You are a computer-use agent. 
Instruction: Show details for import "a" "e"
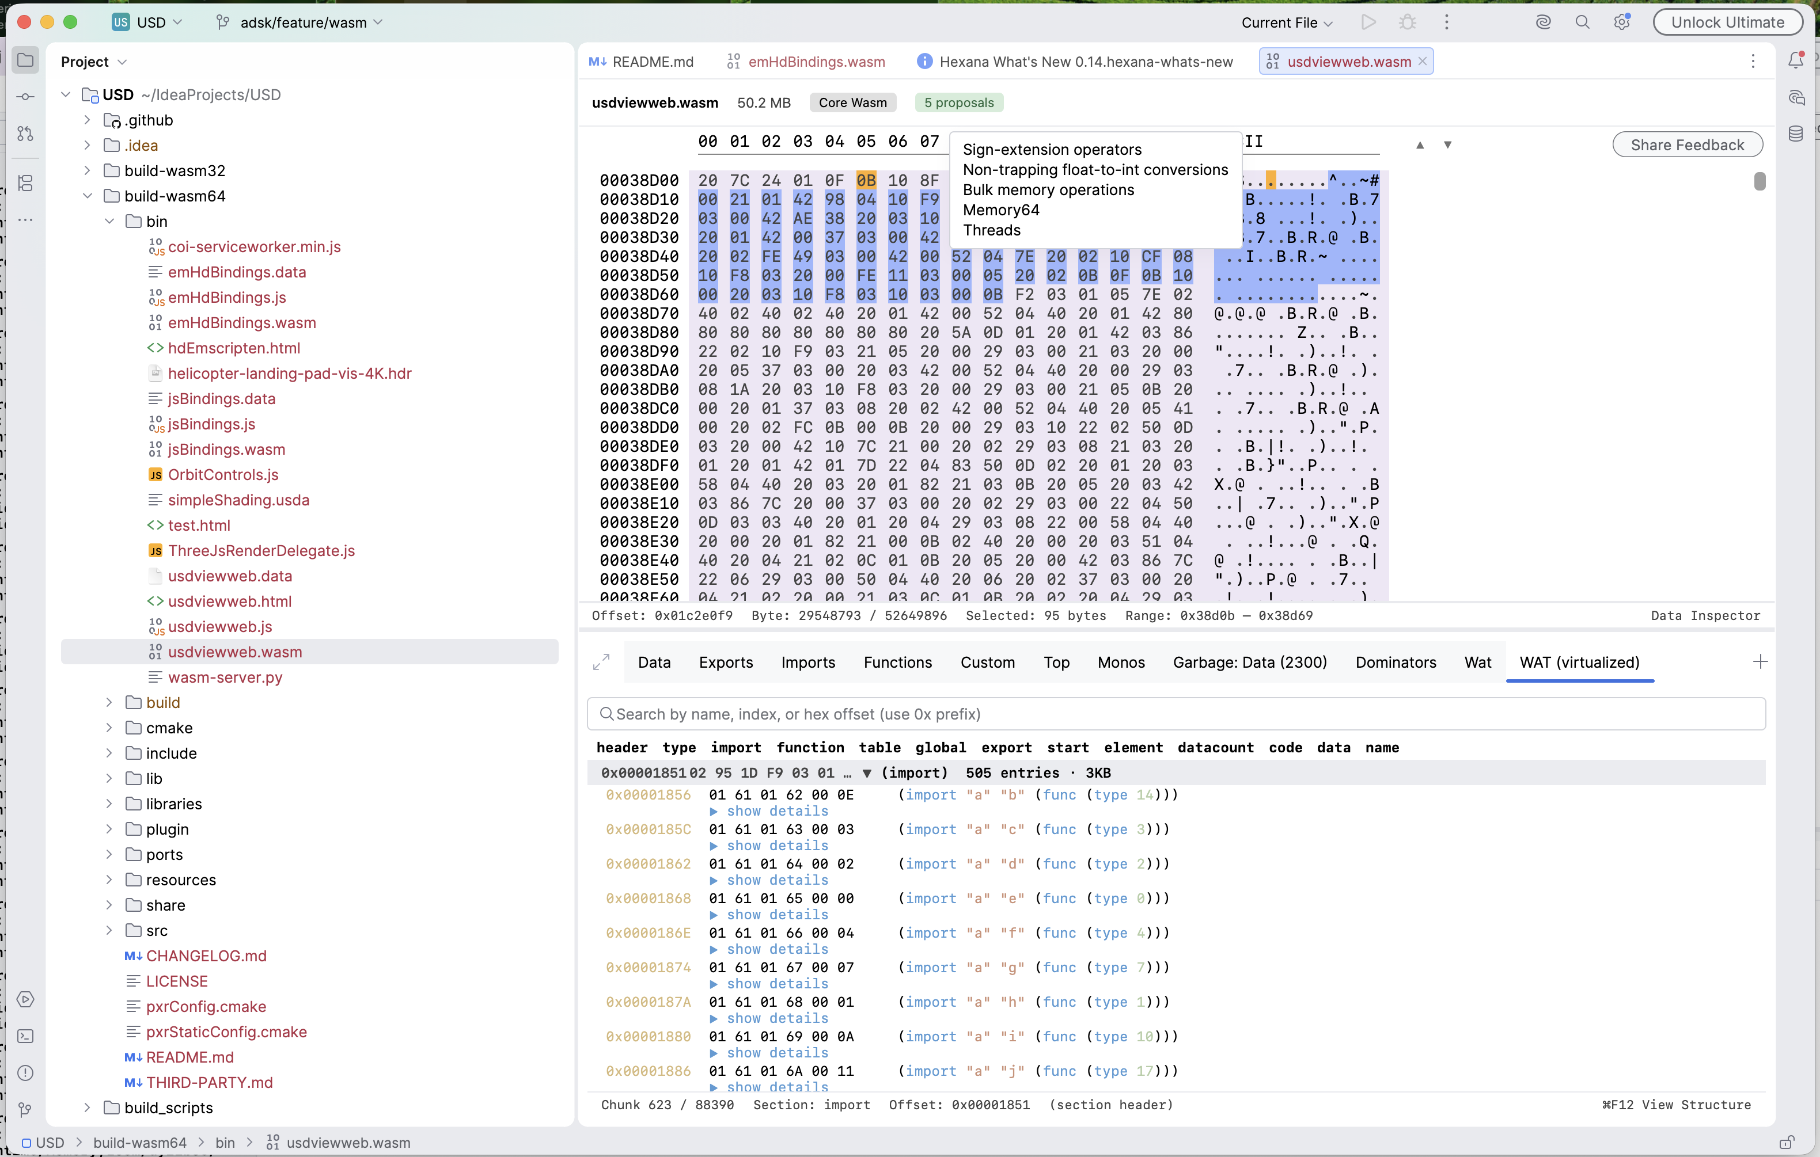pyautogui.click(x=769, y=914)
